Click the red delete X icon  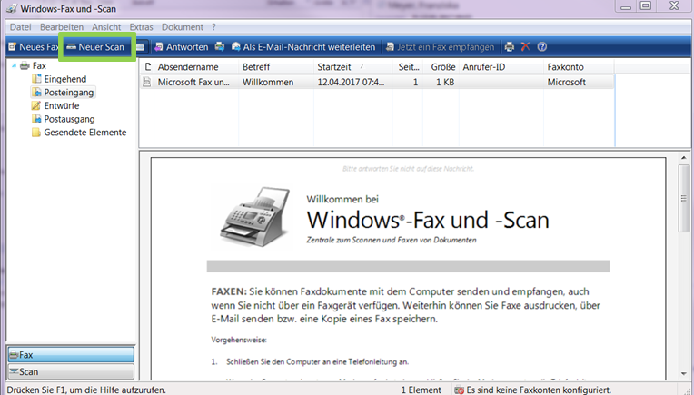click(525, 47)
